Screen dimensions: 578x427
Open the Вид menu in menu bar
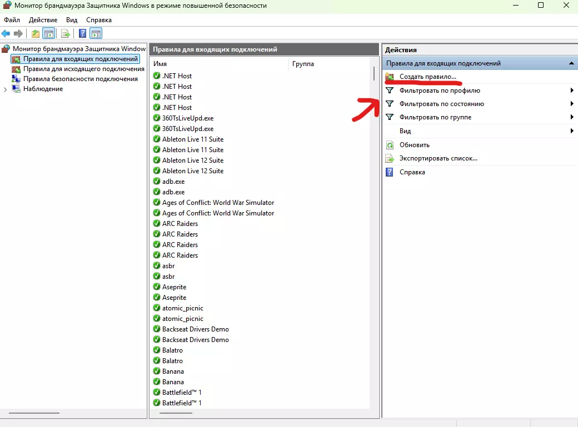coord(72,20)
